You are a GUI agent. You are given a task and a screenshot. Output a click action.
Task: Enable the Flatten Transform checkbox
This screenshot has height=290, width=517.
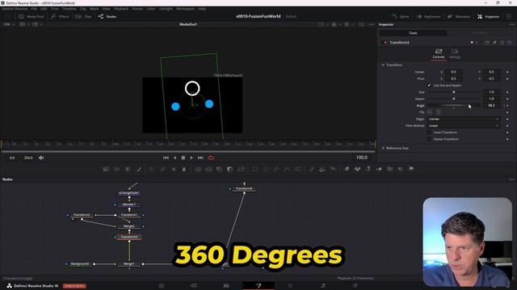click(429, 139)
